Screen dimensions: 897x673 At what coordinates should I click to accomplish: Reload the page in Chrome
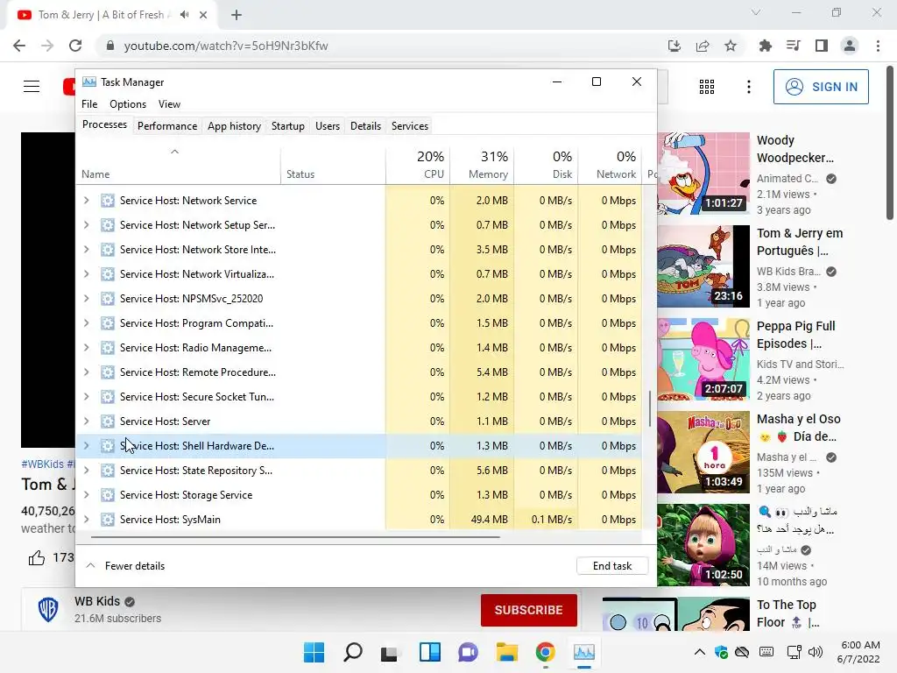[x=75, y=46]
